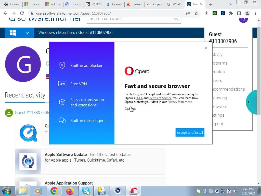Switch to the Project tab
The width and height of the screenshot is (261, 196).
[155, 4]
